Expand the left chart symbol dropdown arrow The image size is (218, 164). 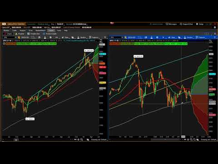pyautogui.click(x=15, y=37)
